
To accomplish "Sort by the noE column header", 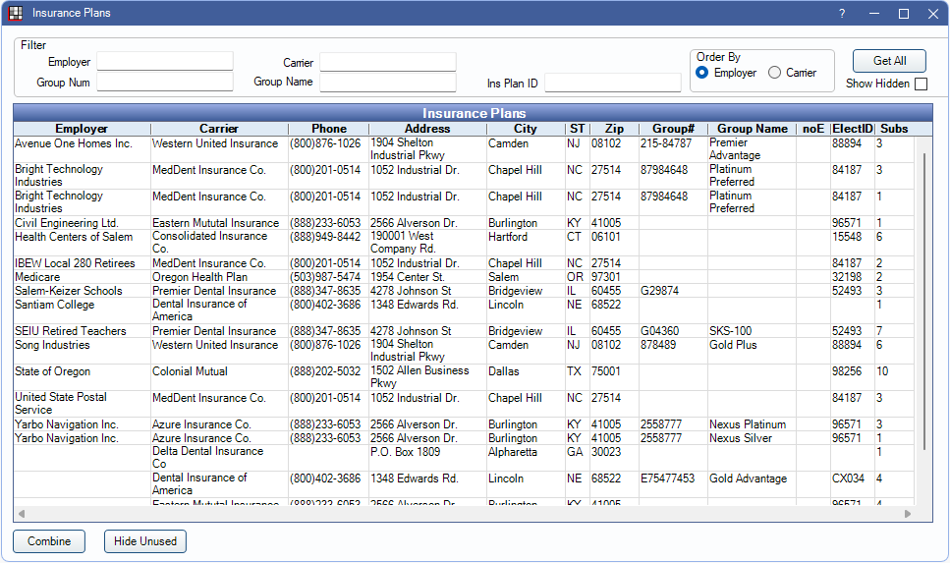I will (813, 129).
